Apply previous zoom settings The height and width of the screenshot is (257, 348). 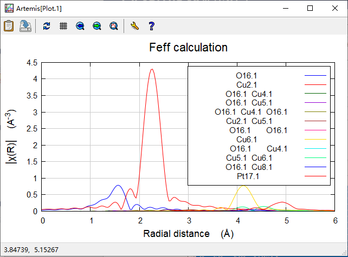point(80,25)
